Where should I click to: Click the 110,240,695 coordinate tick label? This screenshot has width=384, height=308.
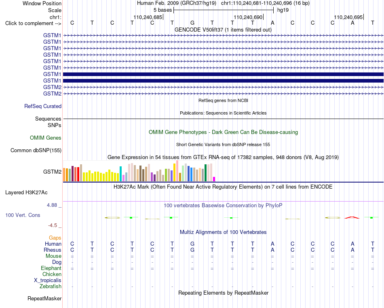coord(348,17)
